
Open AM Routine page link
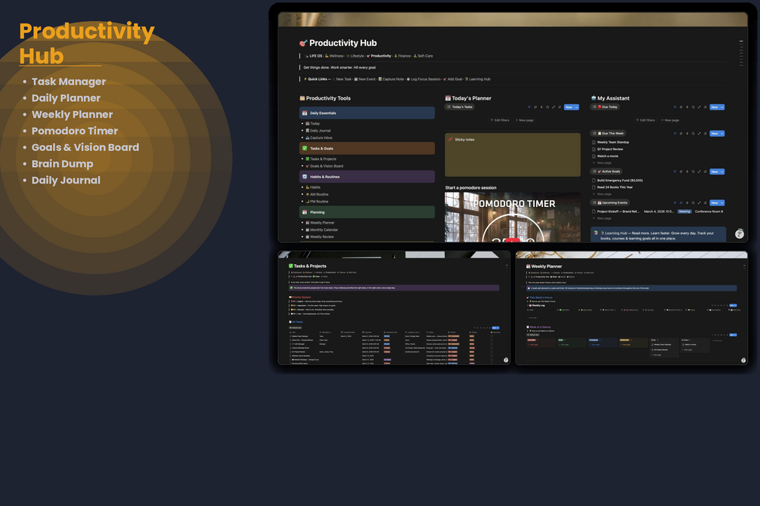[317, 195]
